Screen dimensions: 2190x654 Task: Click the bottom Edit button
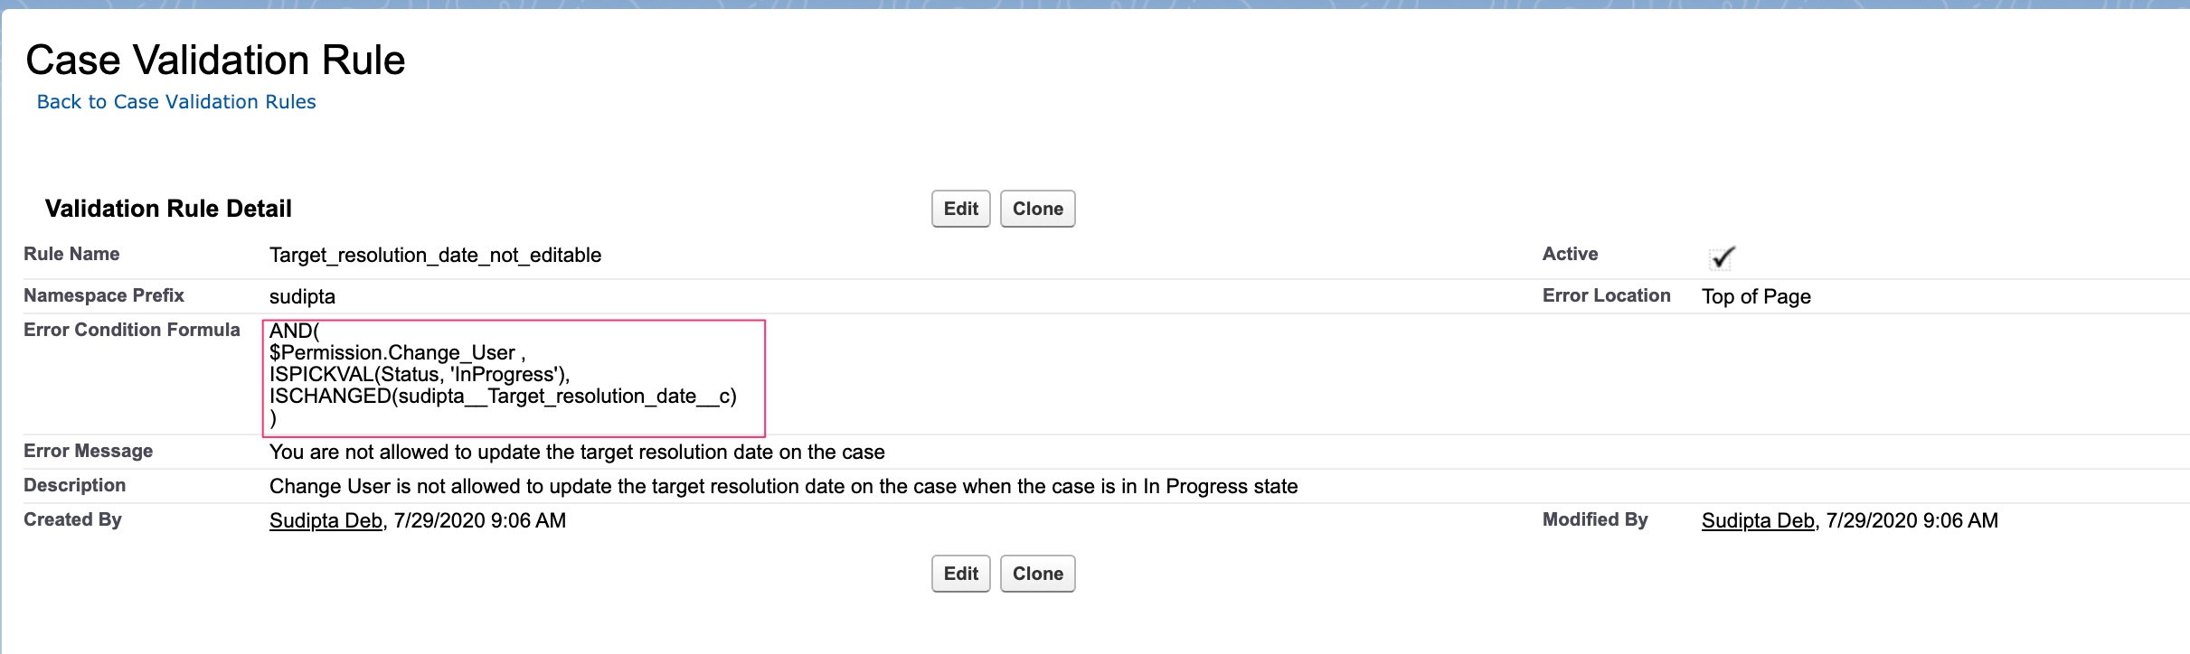click(x=960, y=573)
